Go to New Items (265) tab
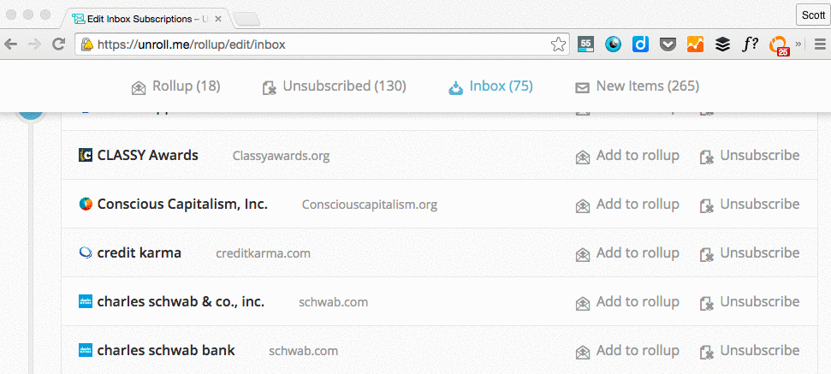Image resolution: width=831 pixels, height=374 pixels. pyautogui.click(x=637, y=86)
